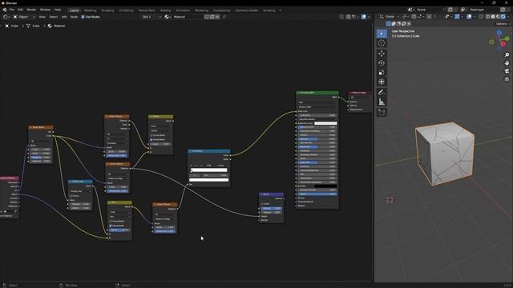The height and width of the screenshot is (288, 513).
Task: Switch perspective/orthographic grid gizmo icon
Action: 507,79
